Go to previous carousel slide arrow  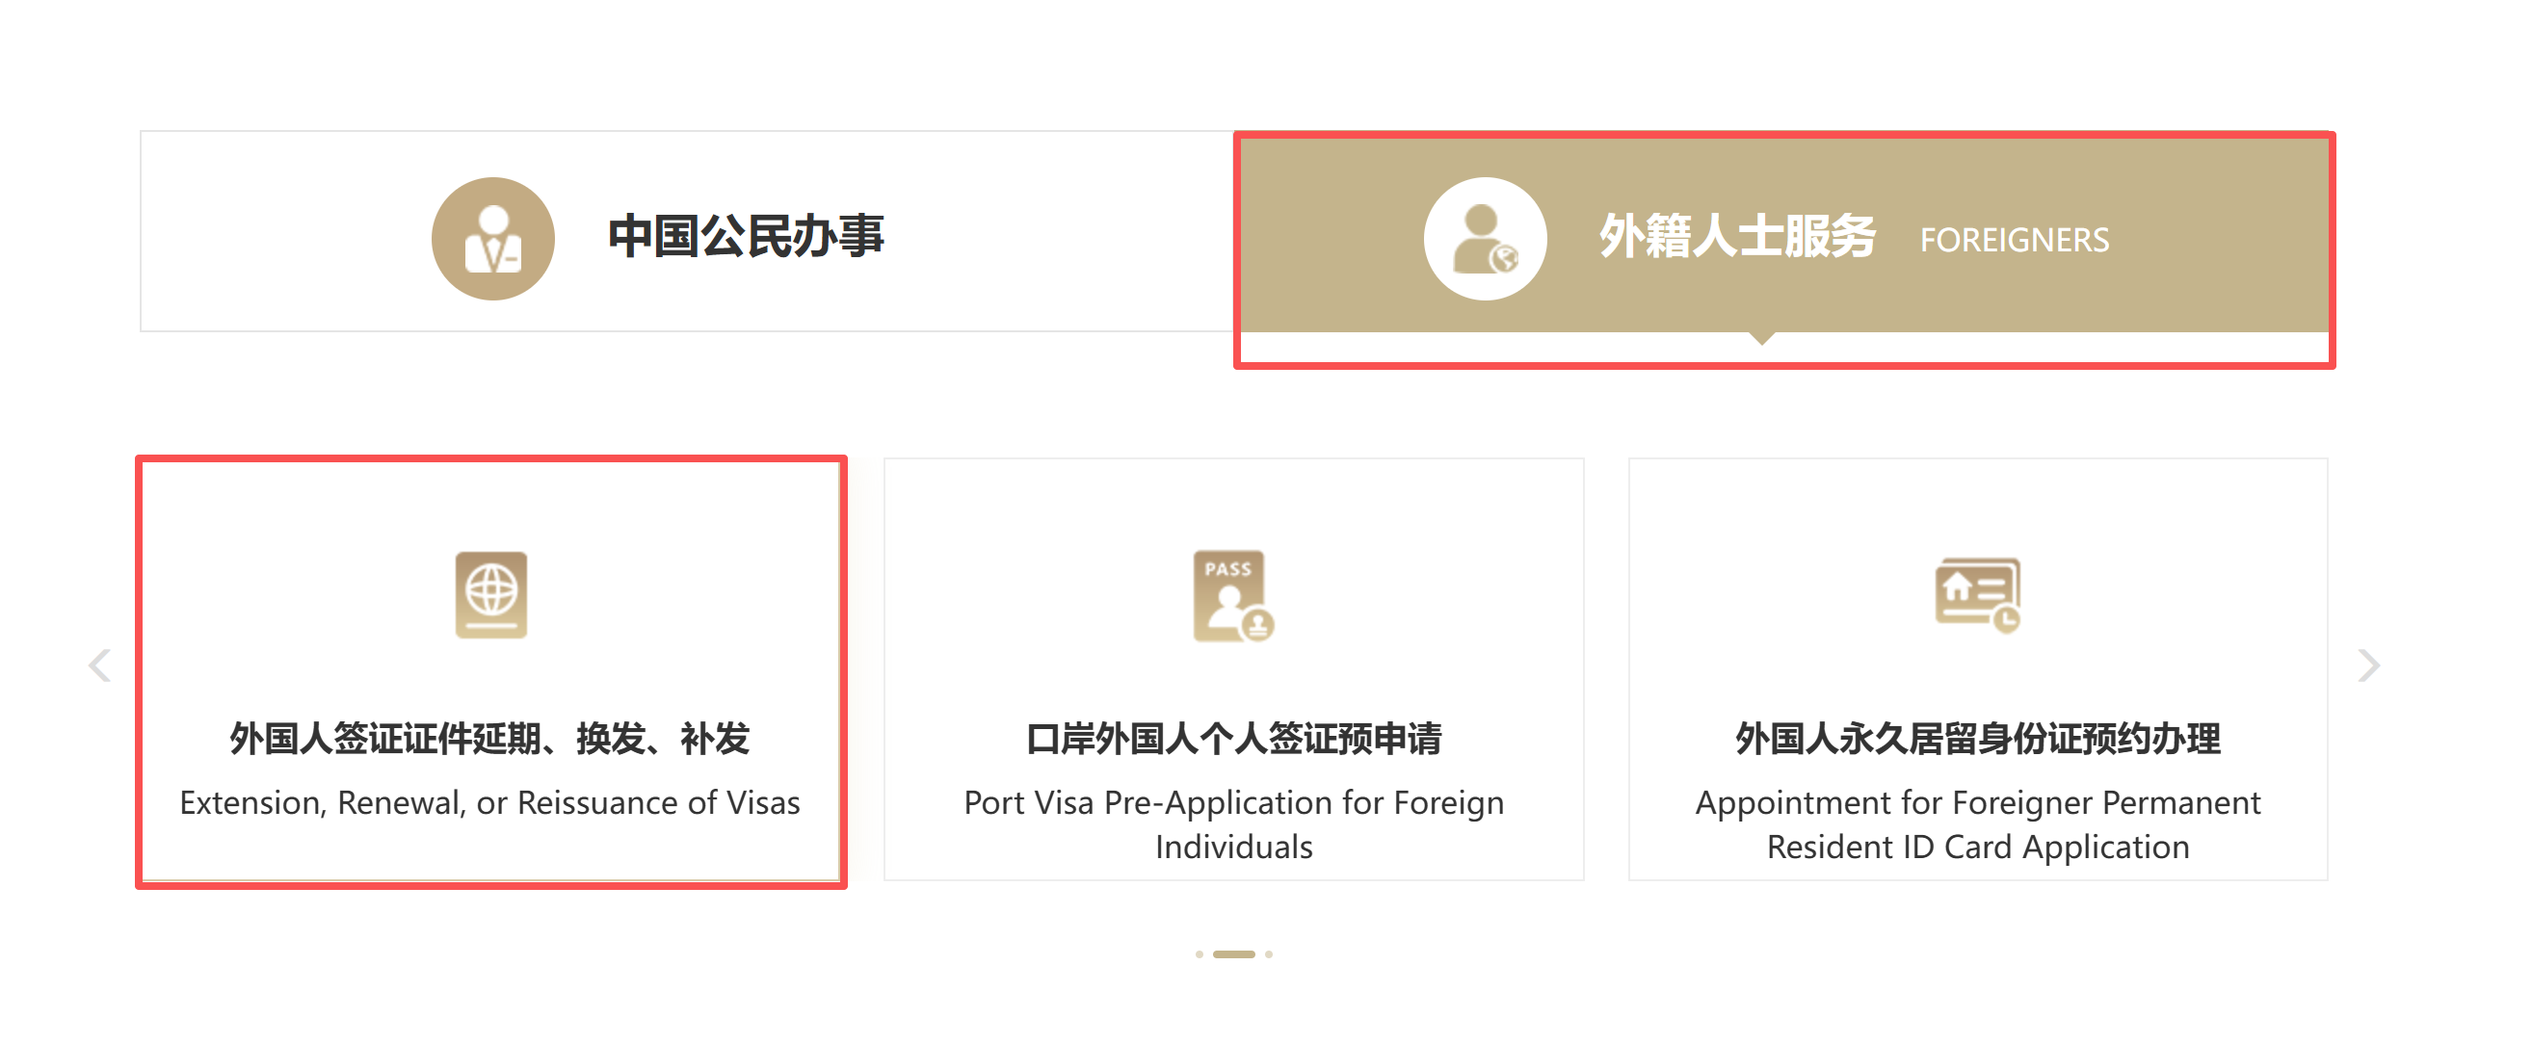[99, 666]
